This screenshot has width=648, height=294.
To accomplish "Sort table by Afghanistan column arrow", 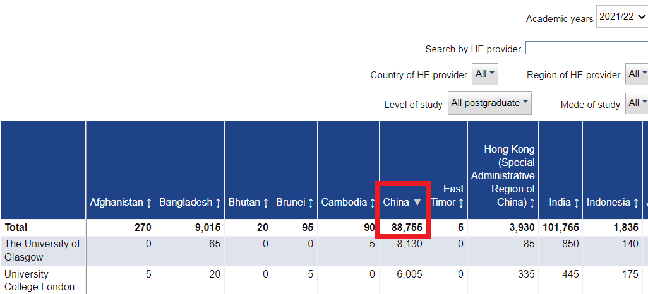I will (x=149, y=203).
